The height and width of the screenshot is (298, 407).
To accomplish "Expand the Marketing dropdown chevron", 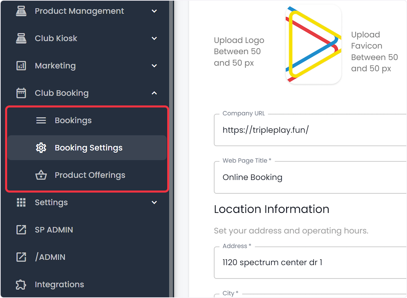I will 154,66.
